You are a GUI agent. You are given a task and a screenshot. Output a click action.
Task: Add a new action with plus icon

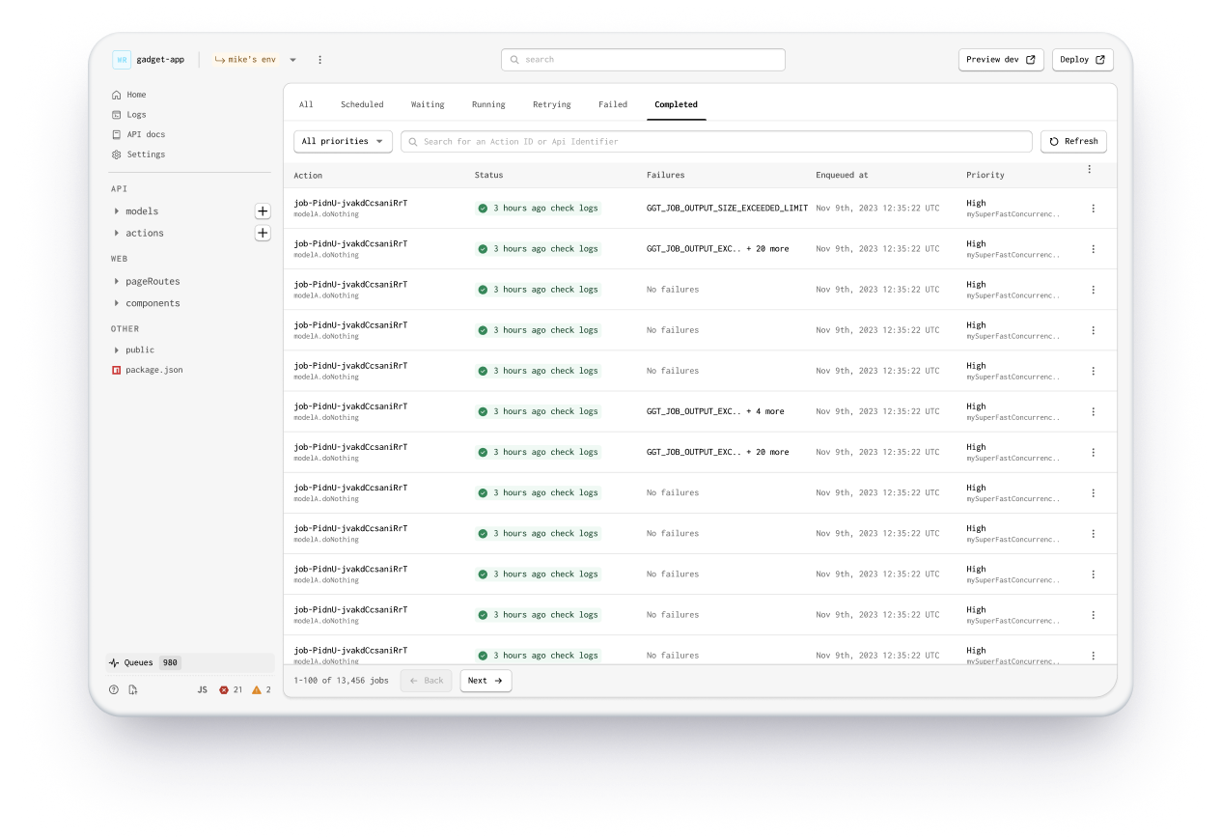(x=263, y=233)
